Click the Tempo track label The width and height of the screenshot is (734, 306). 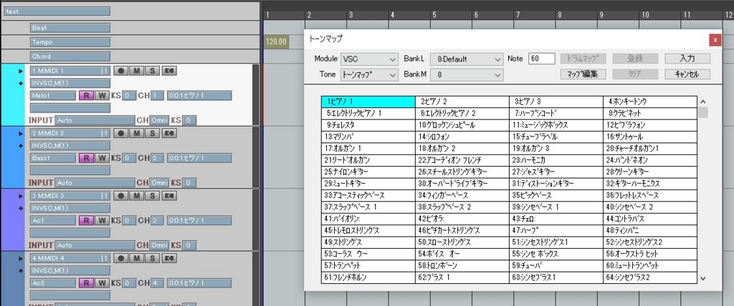[70, 42]
